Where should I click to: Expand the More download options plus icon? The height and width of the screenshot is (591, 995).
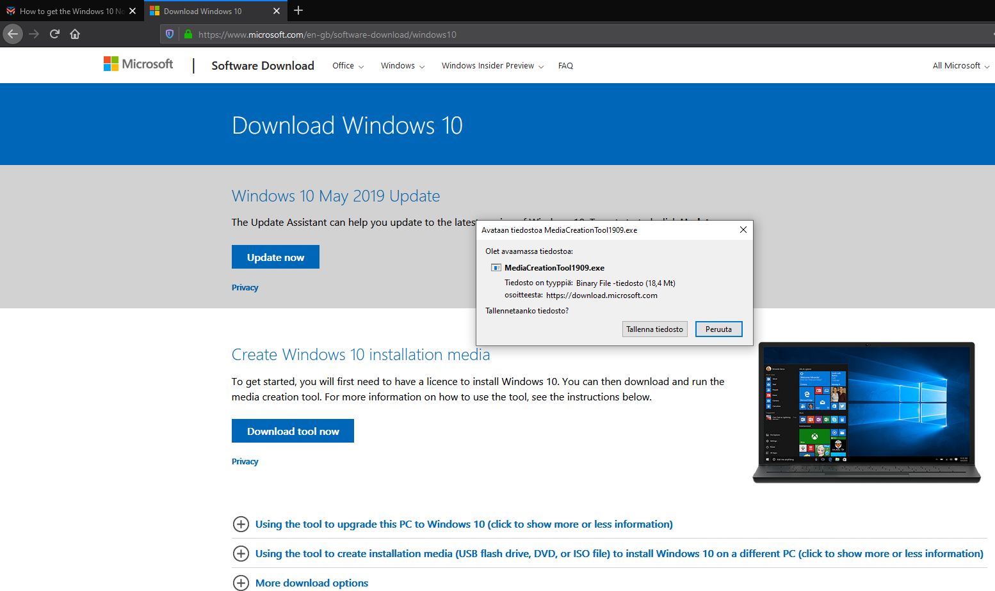tap(241, 583)
